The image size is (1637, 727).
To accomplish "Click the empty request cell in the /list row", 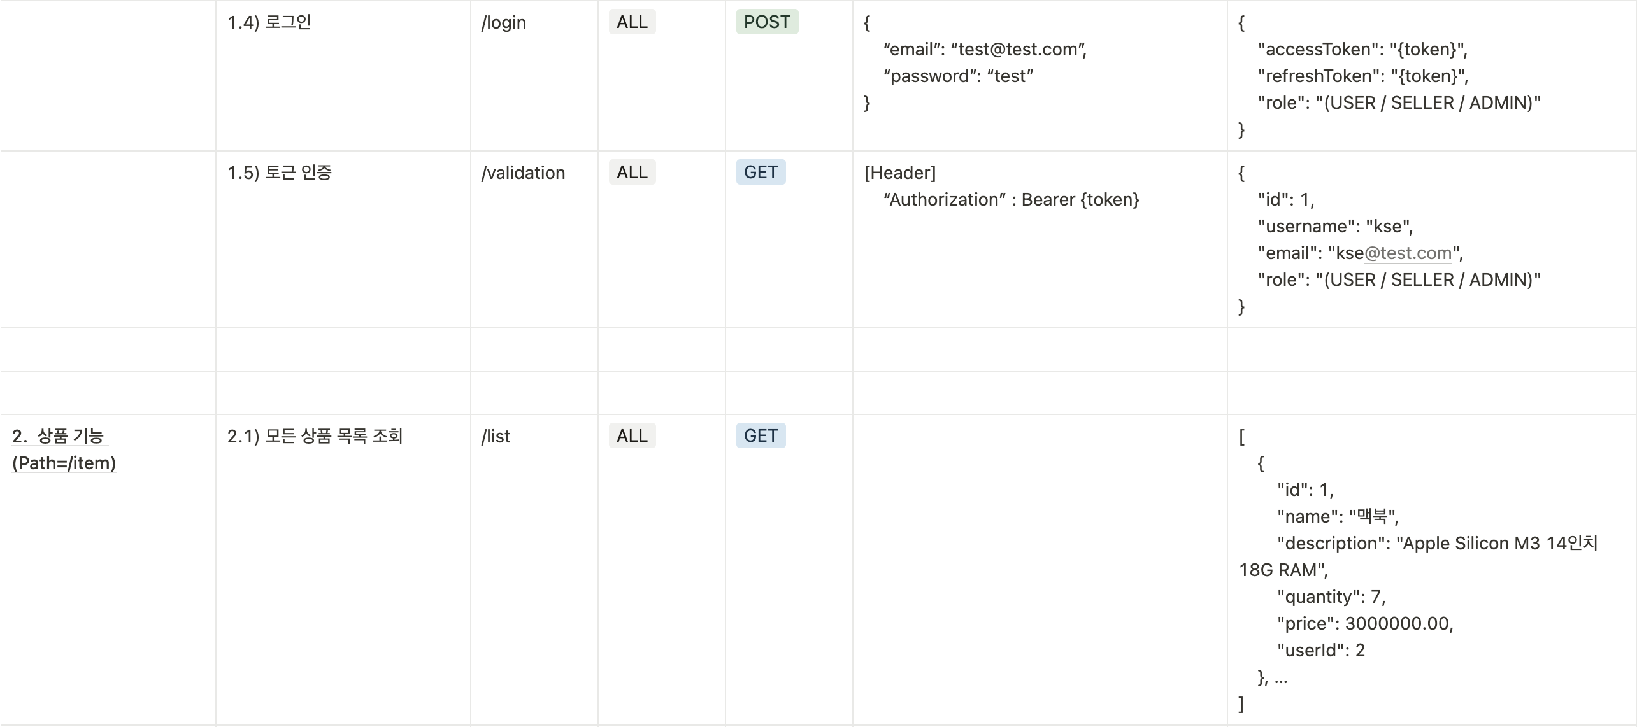I will 1040,567.
